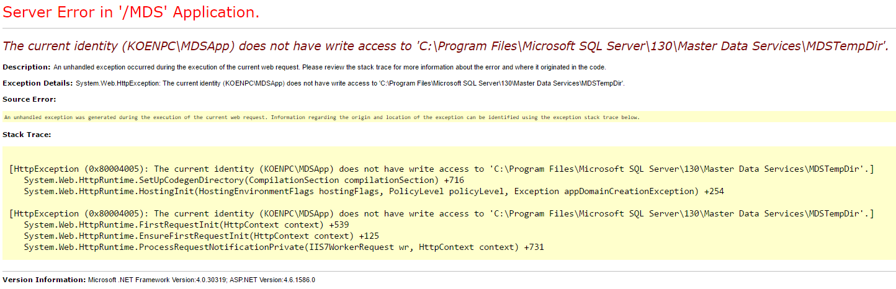Image resolution: width=896 pixels, height=289 pixels.
Task: Select the 'Description:' label
Action: tap(27, 66)
